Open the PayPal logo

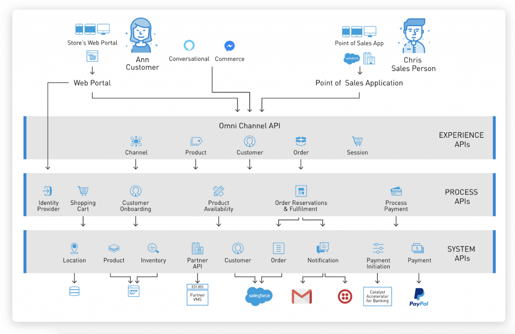(x=418, y=297)
